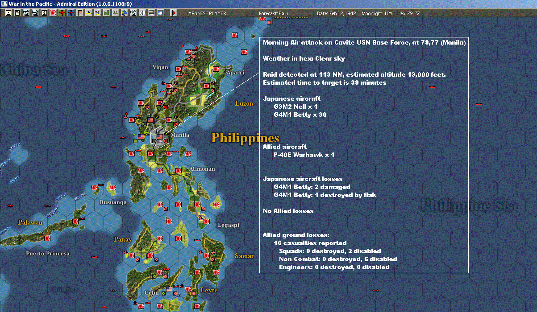Click the 'Morning Air attack on Cavite' report heading
The height and width of the screenshot is (312, 537).
click(364, 43)
